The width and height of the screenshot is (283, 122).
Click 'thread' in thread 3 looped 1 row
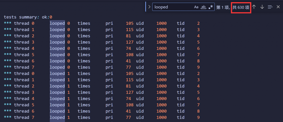[x=22, y=92]
